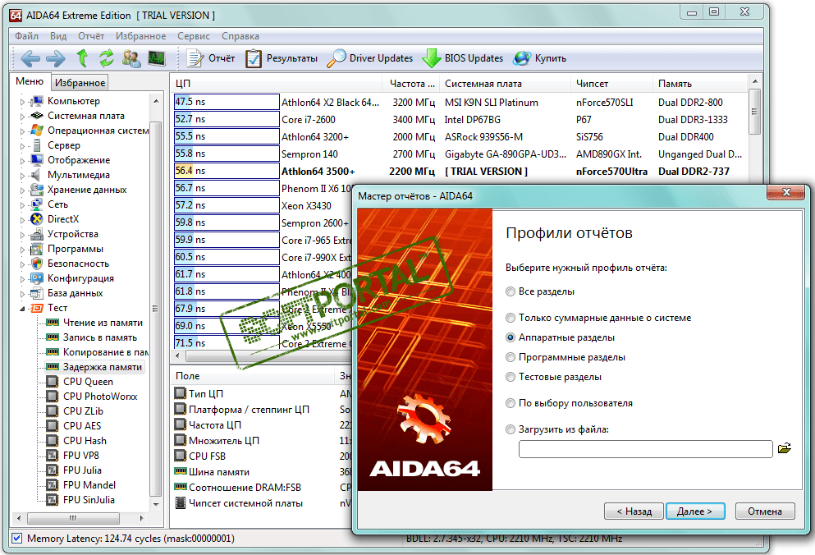Sort by the Память column header
This screenshot has height=555, width=815.
point(699,84)
